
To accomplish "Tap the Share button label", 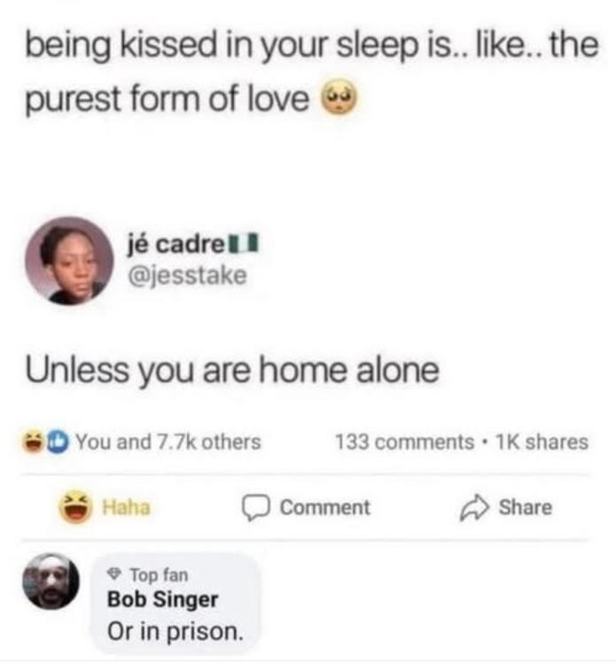I will coord(526,507).
